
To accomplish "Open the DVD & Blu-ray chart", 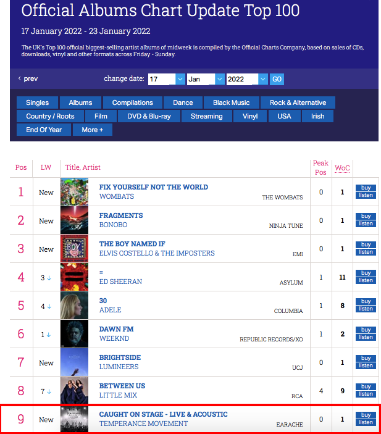I will tap(149, 116).
